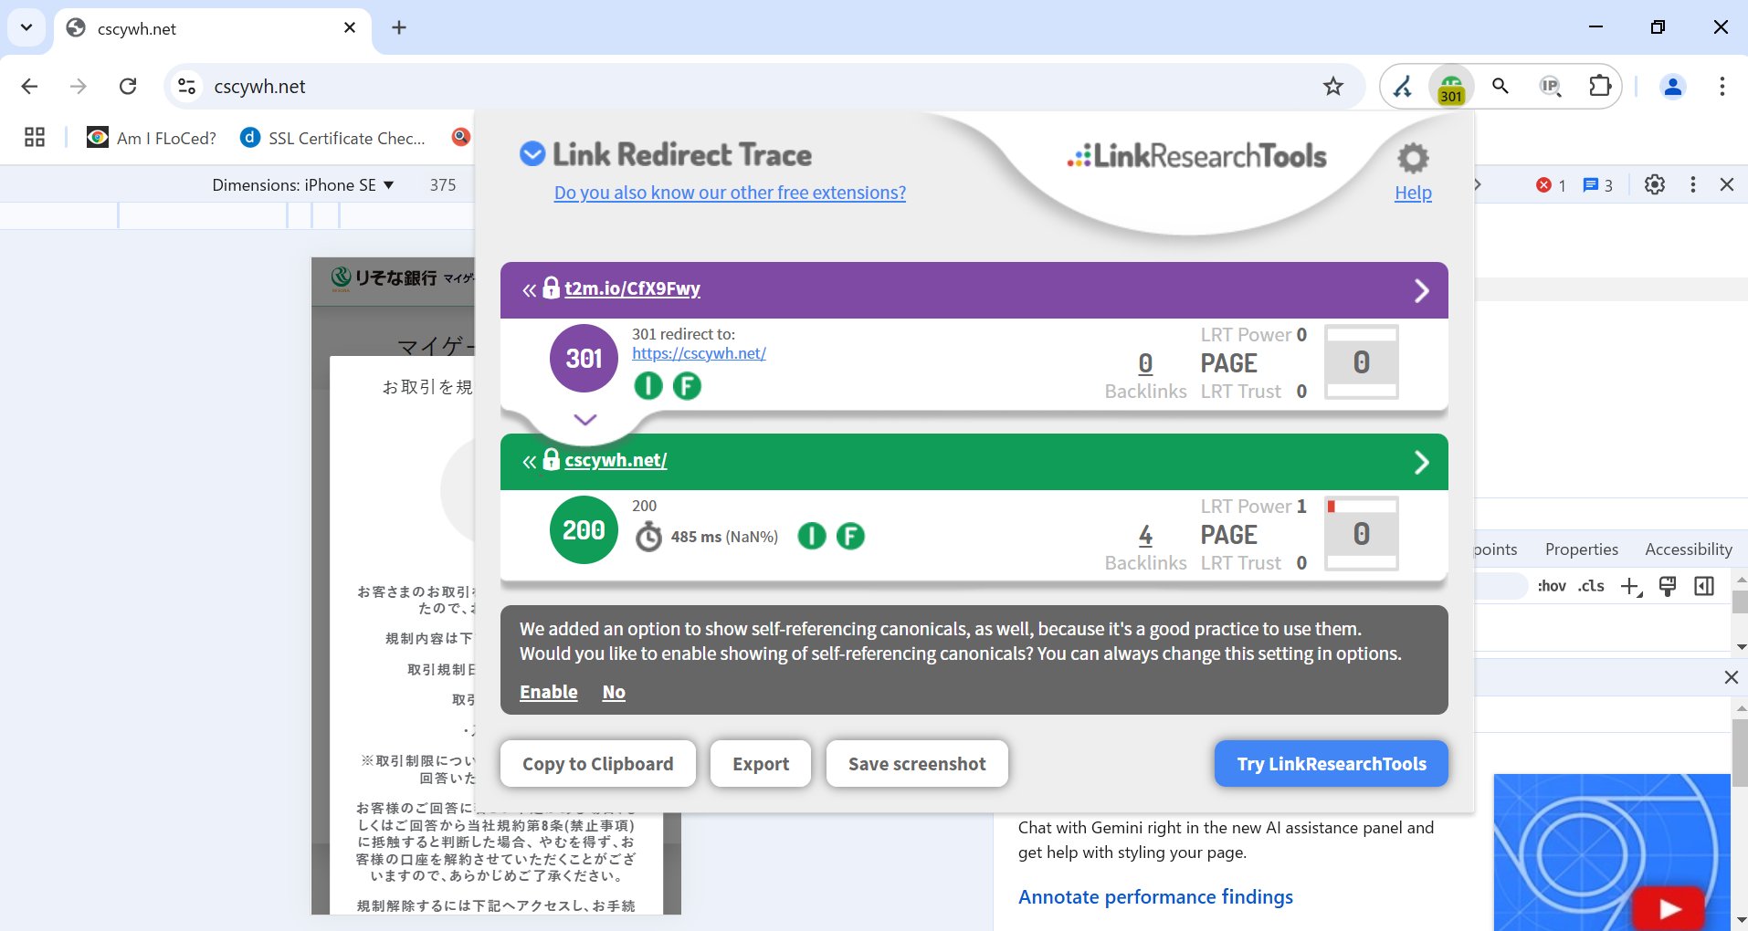Screen dimensions: 1748x931
Task: Open the https://cscywh.net/ redirect link
Action: [699, 353]
